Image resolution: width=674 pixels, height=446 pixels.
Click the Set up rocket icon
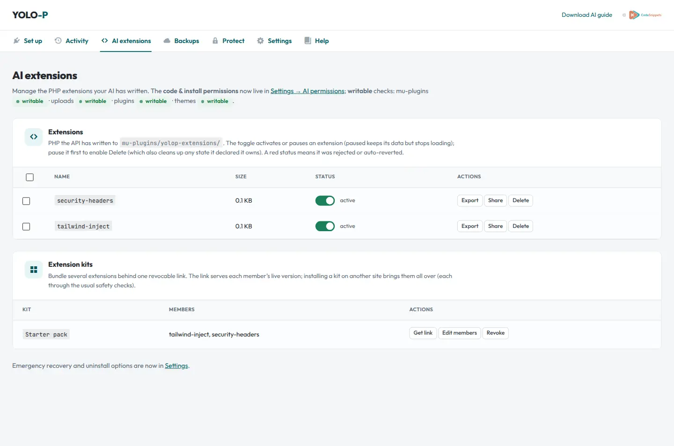pos(16,41)
